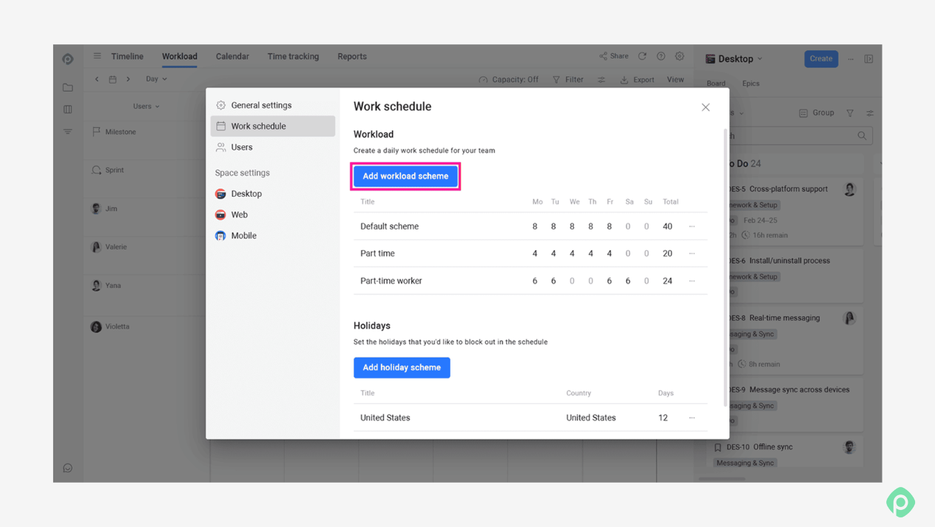Switch to Timeline tab
This screenshot has width=935, height=527.
tap(127, 56)
